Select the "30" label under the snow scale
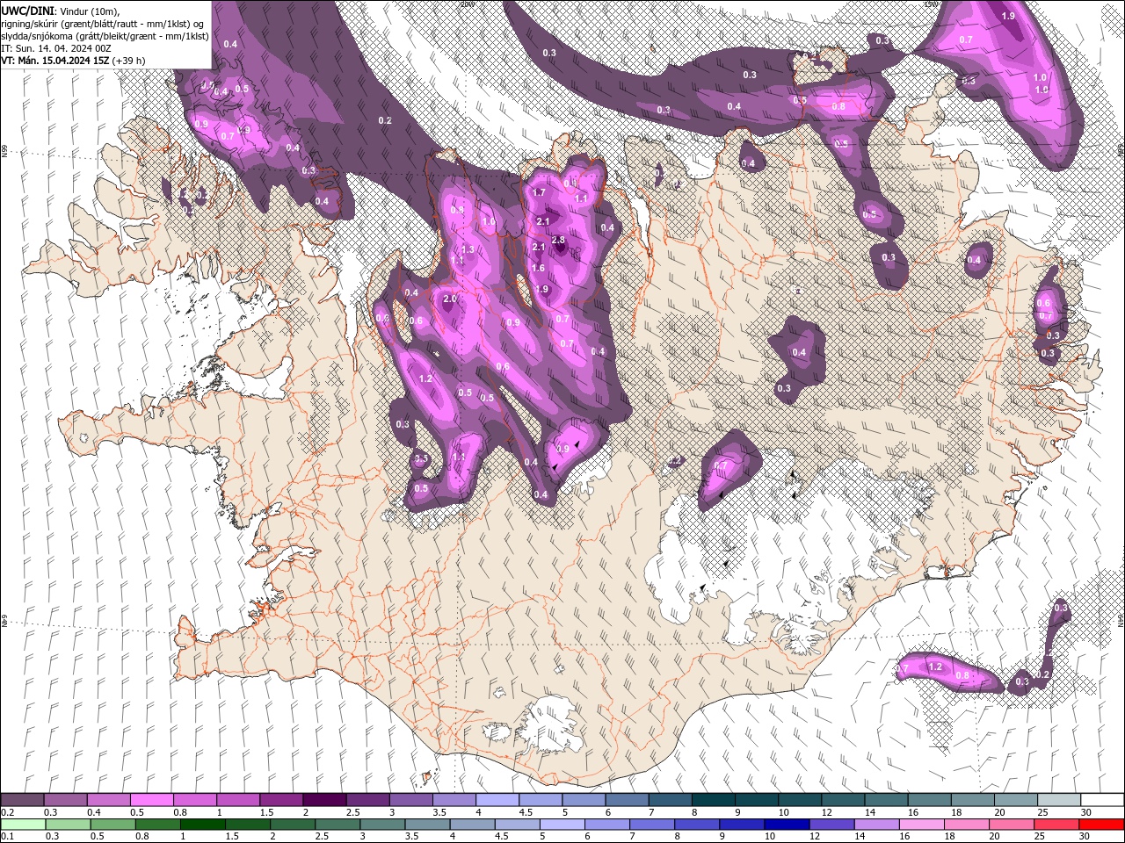The image size is (1125, 843). 1085,812
